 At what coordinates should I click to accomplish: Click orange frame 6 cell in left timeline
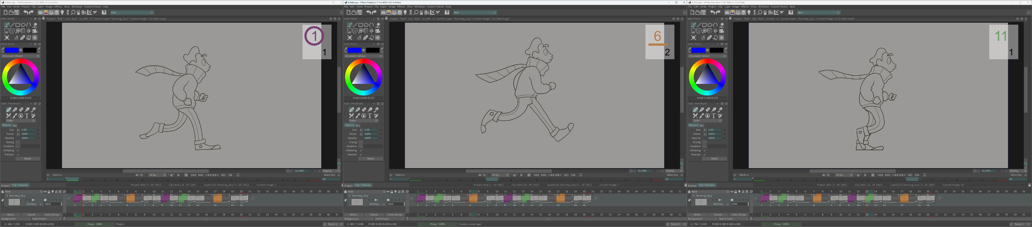point(130,198)
